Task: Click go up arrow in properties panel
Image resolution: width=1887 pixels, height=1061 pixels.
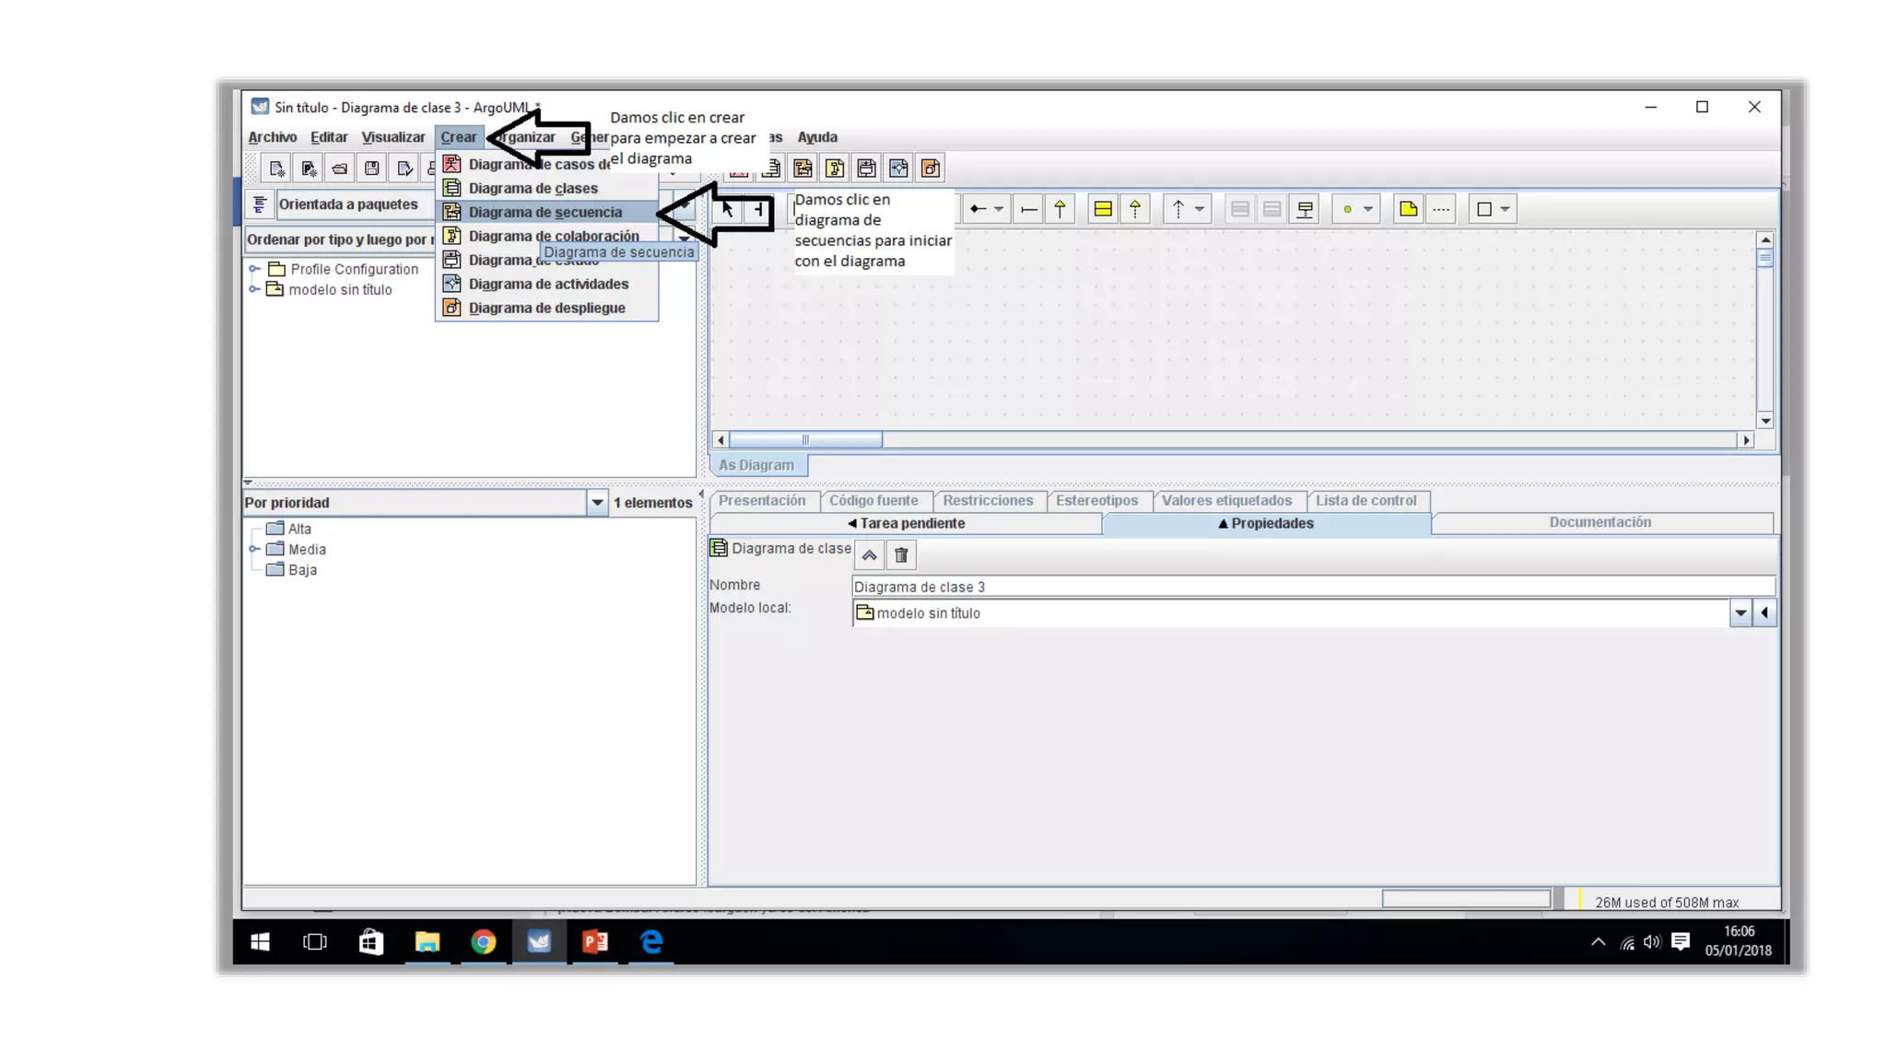Action: (869, 555)
